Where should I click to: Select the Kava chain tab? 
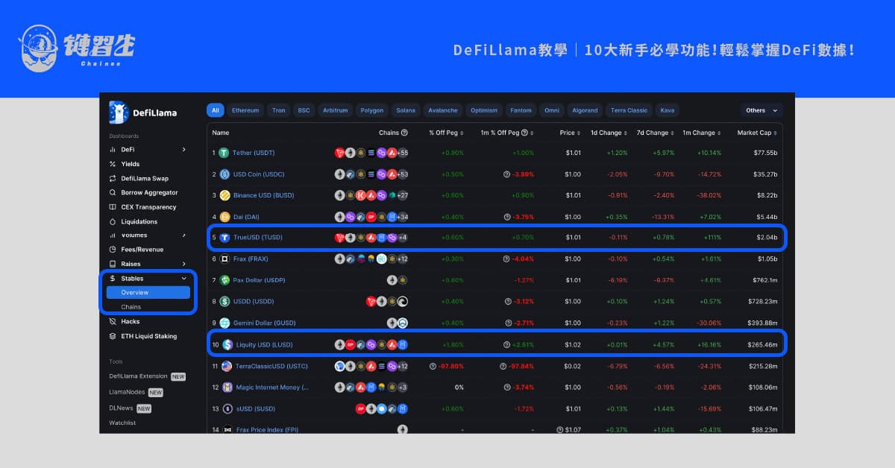coord(668,110)
